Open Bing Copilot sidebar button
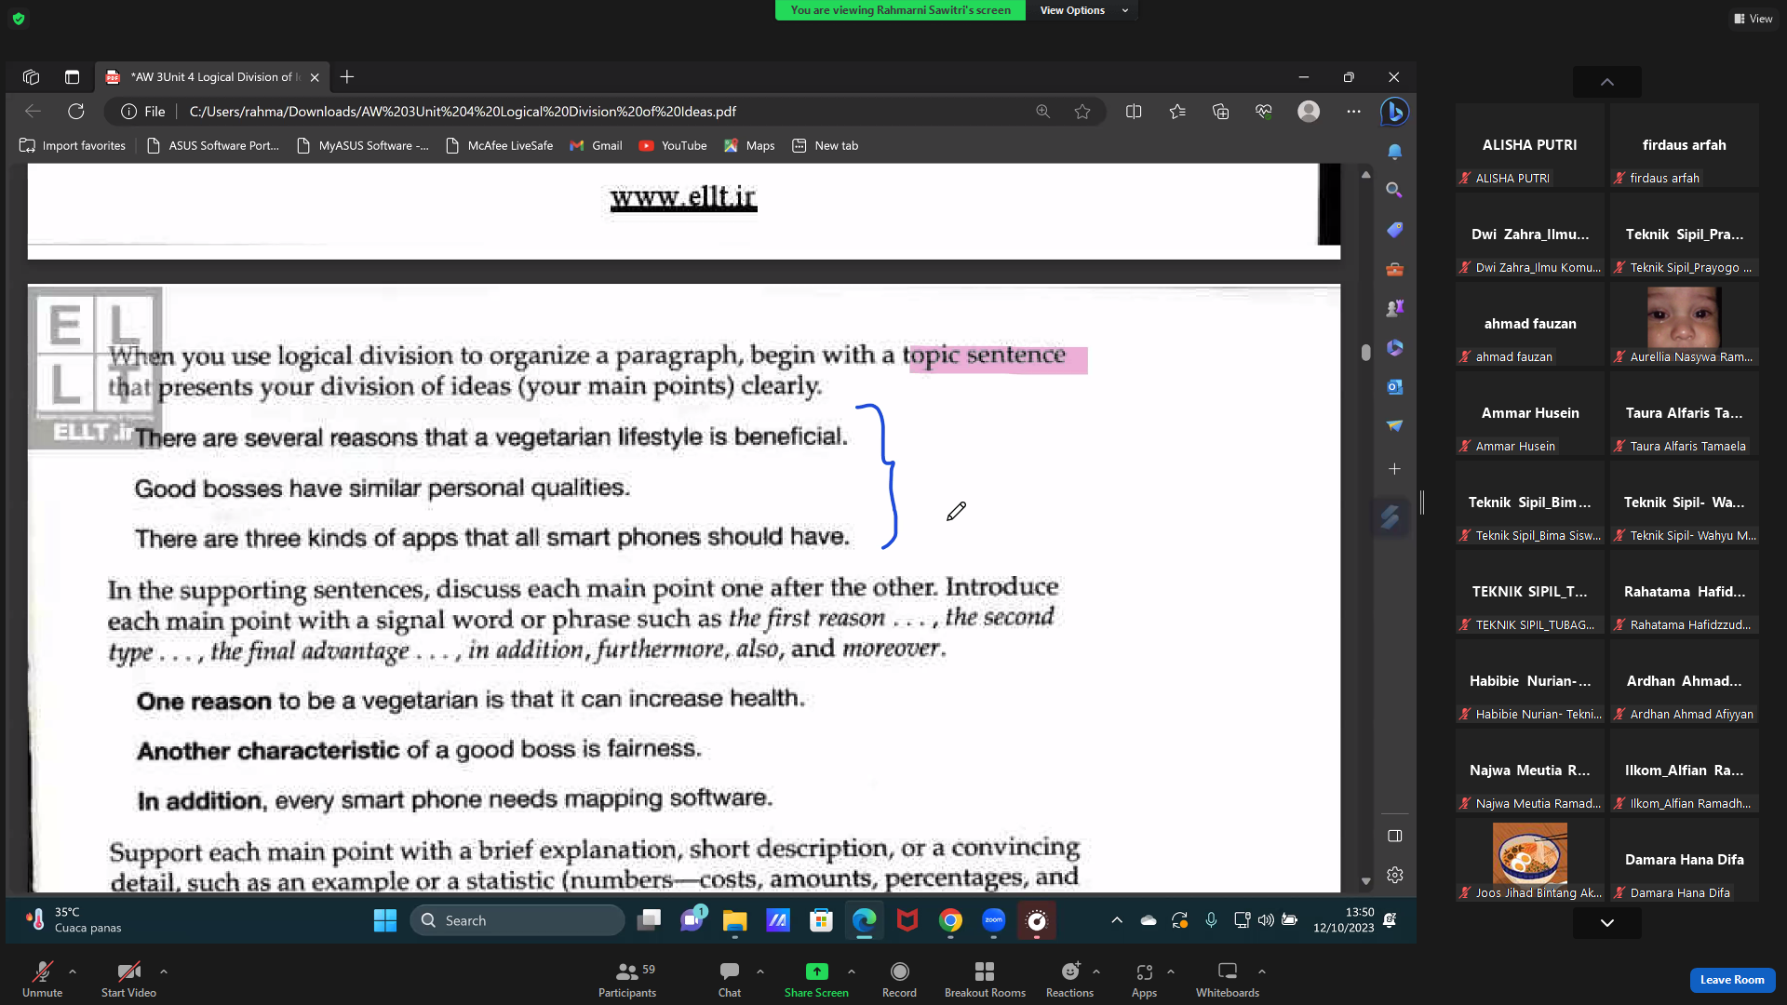The image size is (1787, 1005). (1394, 112)
